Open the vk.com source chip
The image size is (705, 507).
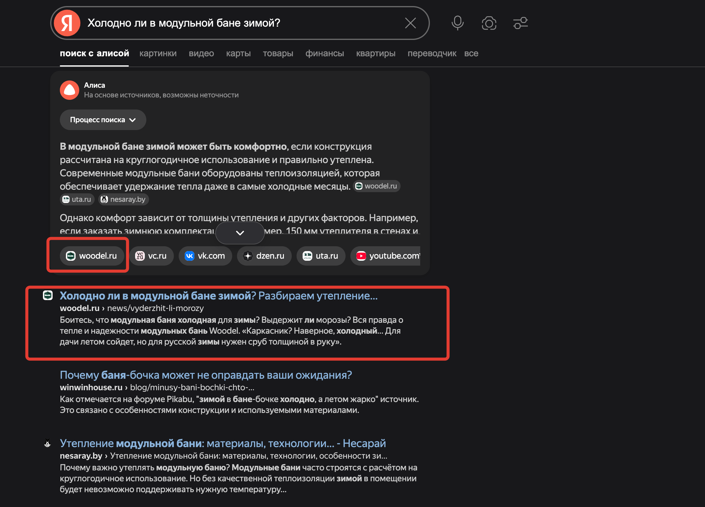205,256
